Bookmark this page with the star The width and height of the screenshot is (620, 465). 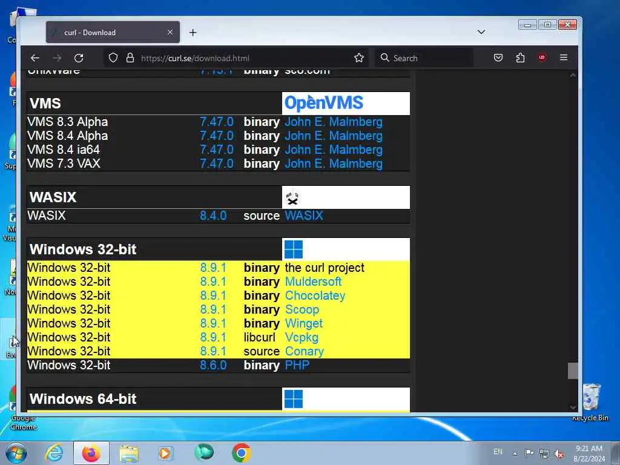(x=359, y=58)
